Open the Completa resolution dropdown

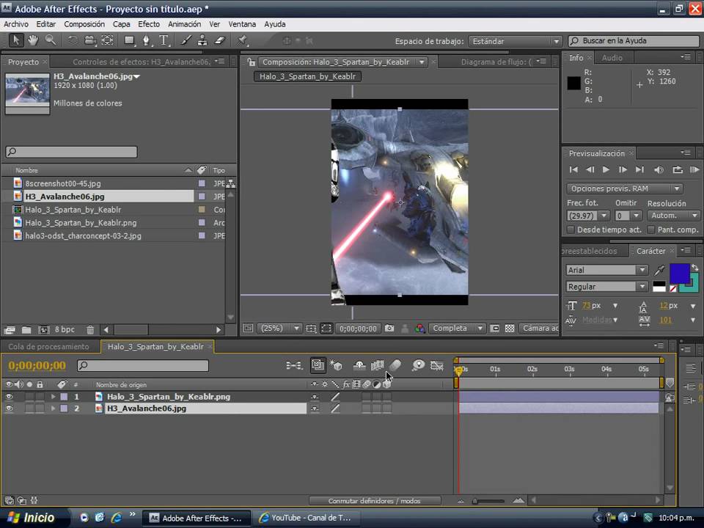[457, 329]
